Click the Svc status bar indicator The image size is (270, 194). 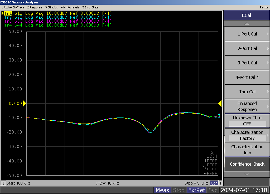(x=213, y=190)
